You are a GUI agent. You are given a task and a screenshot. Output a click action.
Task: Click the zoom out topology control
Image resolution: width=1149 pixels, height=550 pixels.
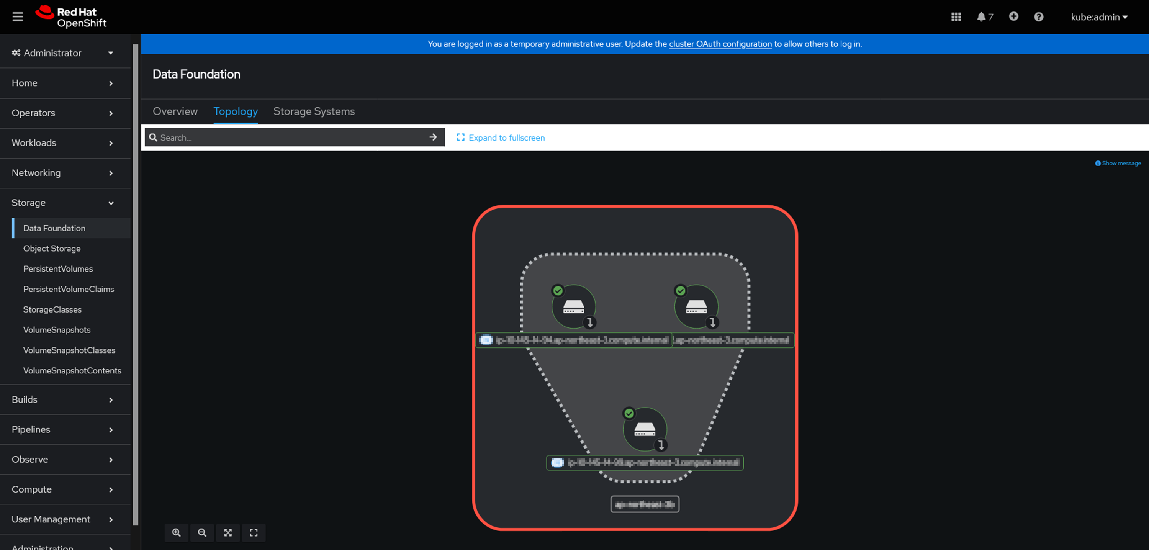click(202, 533)
